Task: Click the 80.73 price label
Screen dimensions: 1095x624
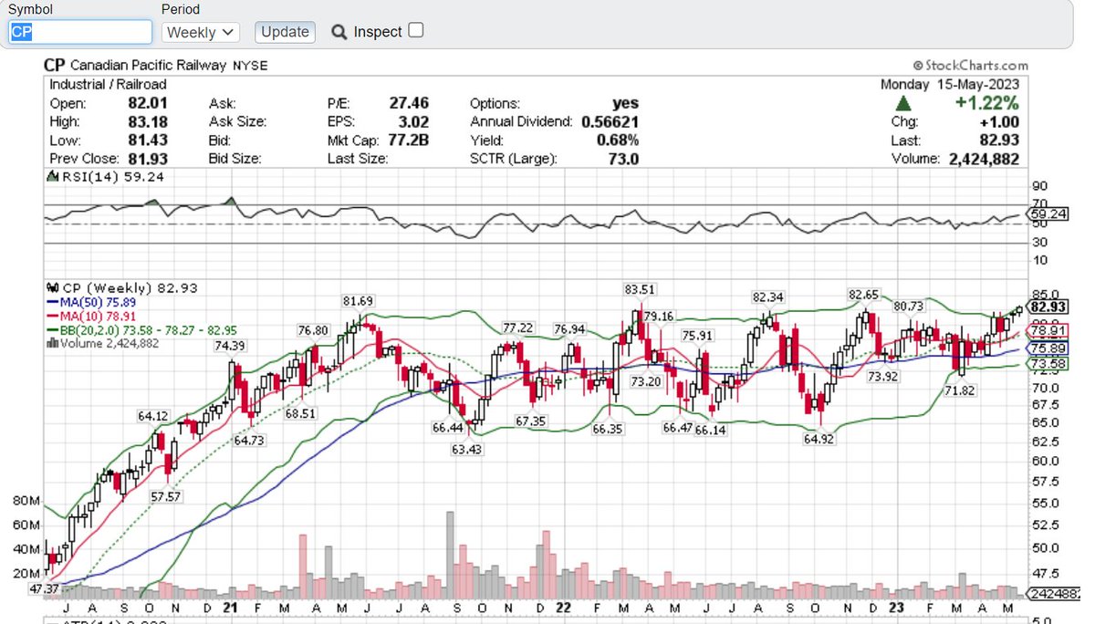Action: [x=909, y=306]
